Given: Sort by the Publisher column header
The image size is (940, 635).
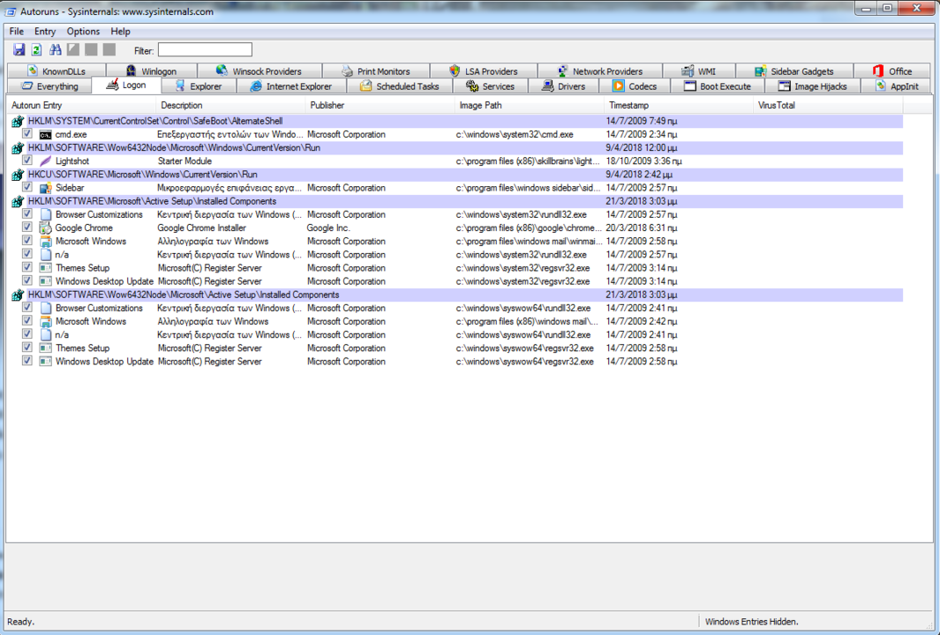Looking at the screenshot, I should click(x=327, y=106).
